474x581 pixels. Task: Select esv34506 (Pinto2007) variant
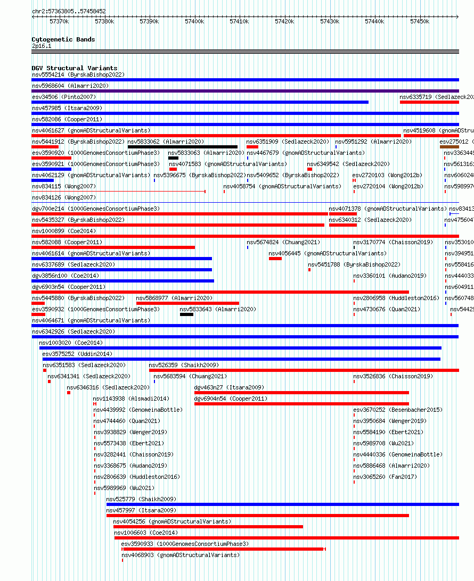click(64, 97)
